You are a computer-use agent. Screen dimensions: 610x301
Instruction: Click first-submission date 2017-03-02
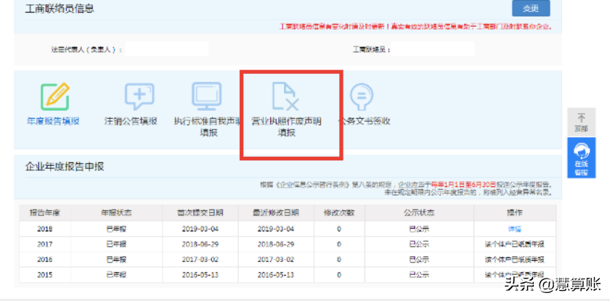point(200,260)
